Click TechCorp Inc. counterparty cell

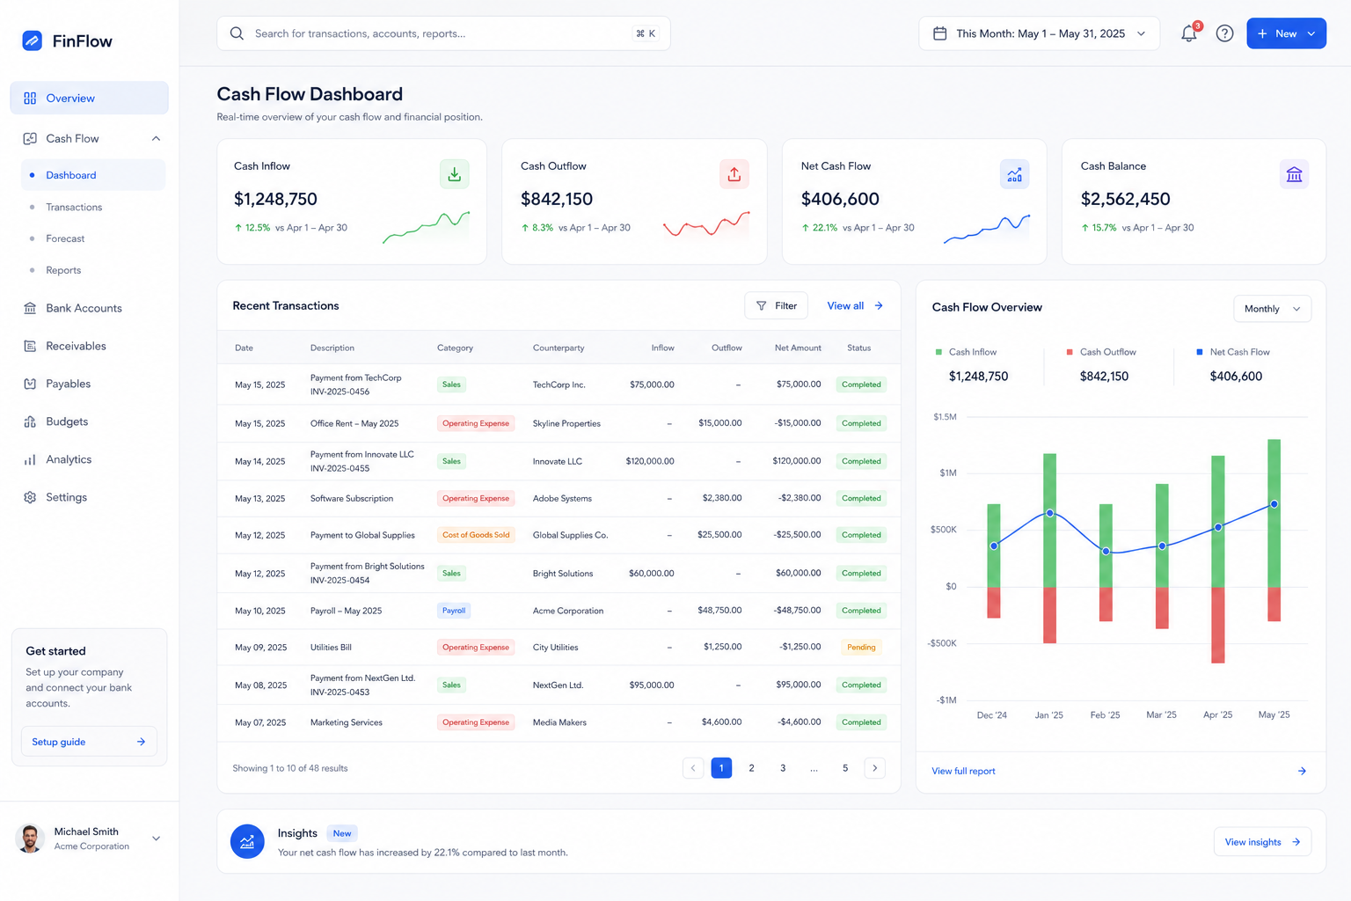(x=559, y=385)
